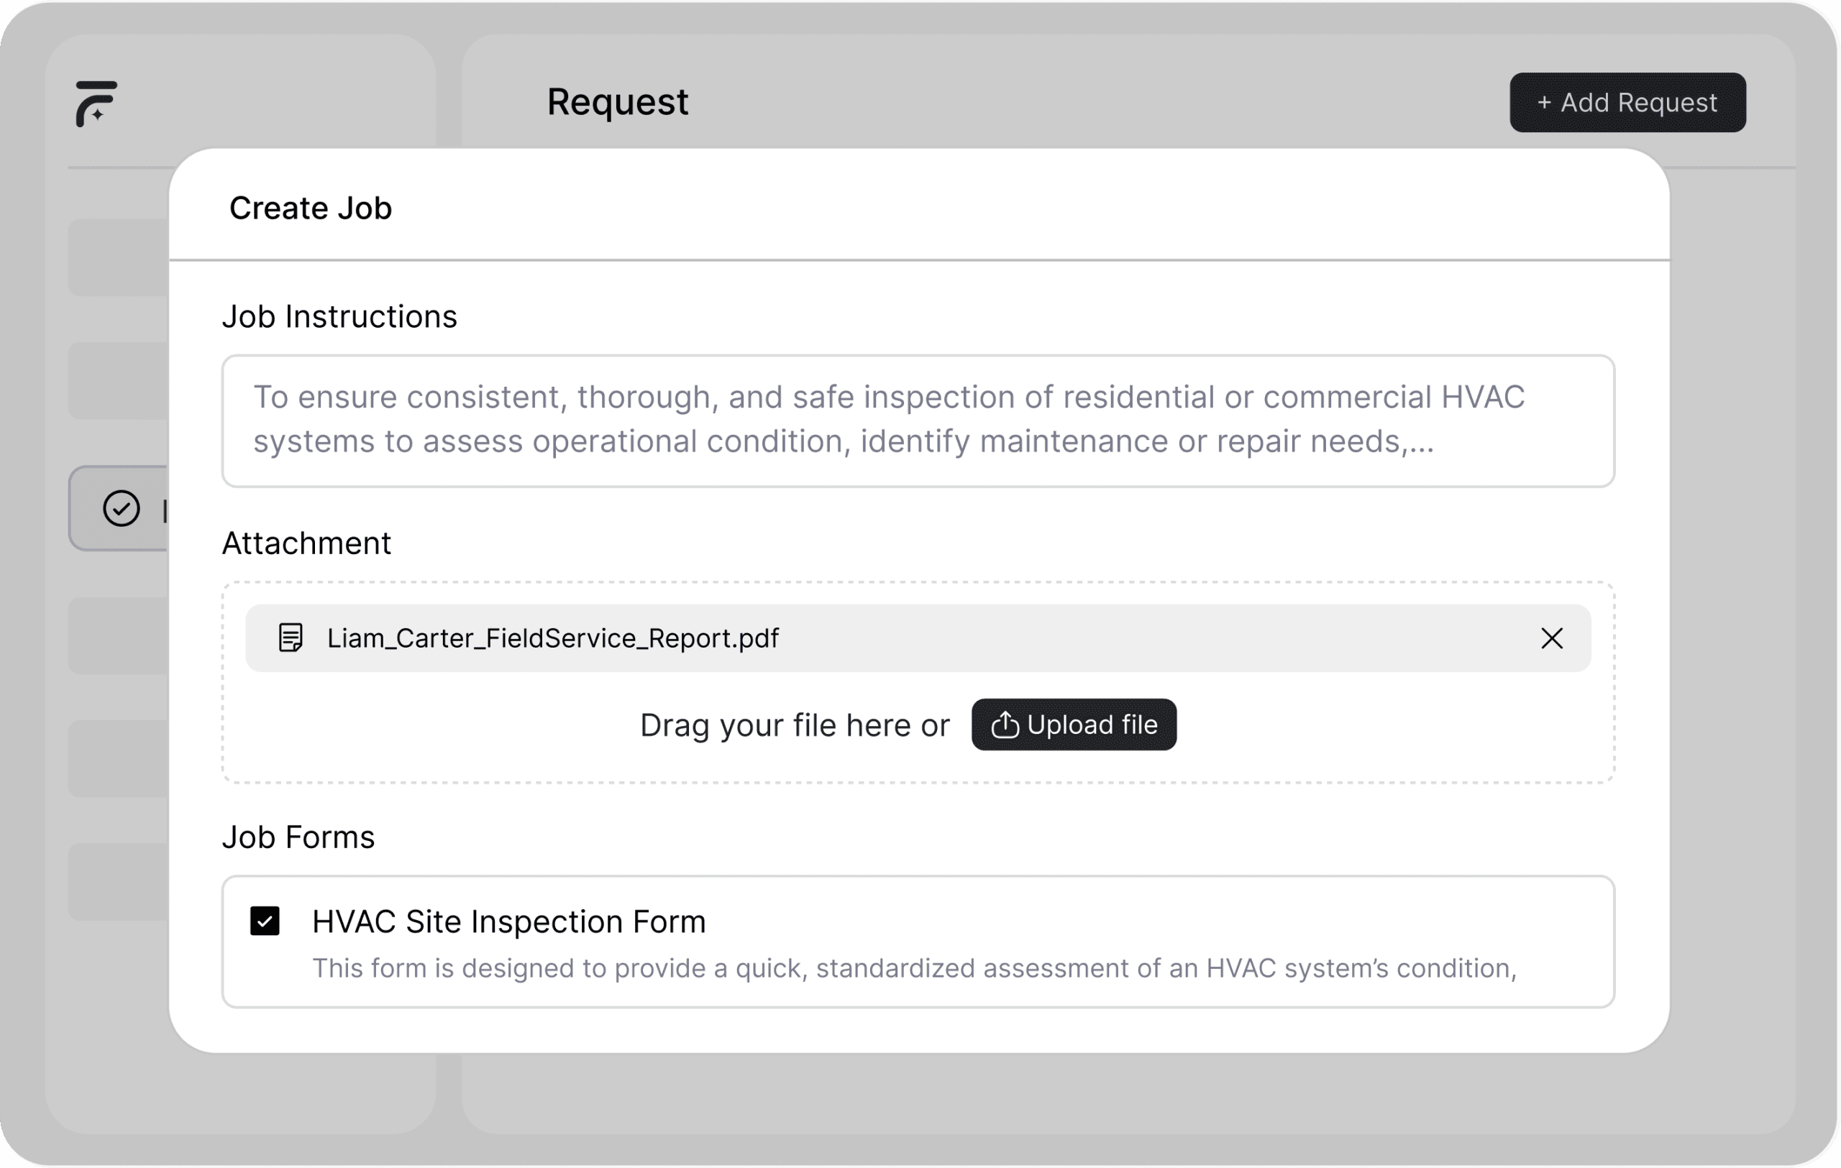Screen dimensions: 1841x1168
Task: Uncheck the HVAC Site Inspection Form checkbox
Action: coord(265,921)
